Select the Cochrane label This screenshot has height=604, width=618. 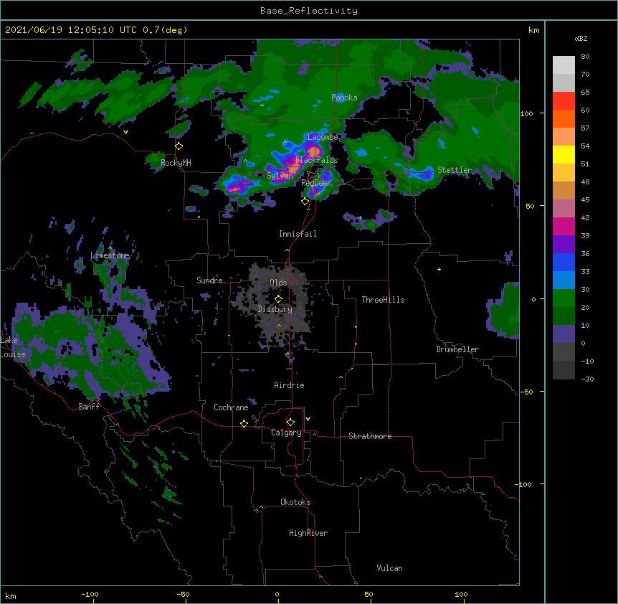[x=231, y=407]
